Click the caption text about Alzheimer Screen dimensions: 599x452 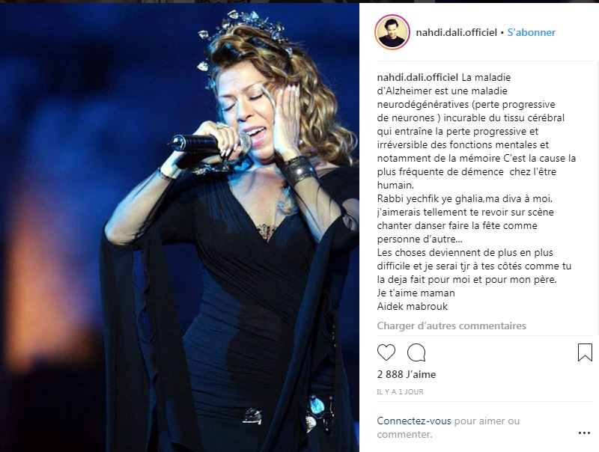[x=476, y=131]
